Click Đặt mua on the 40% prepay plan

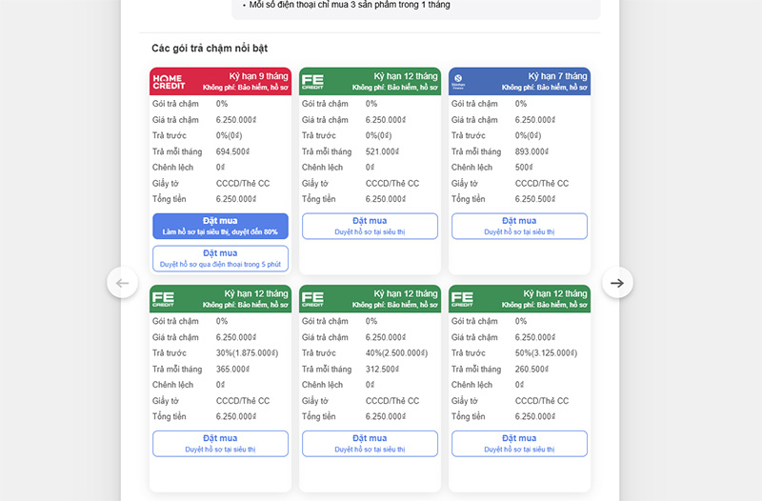pos(370,444)
